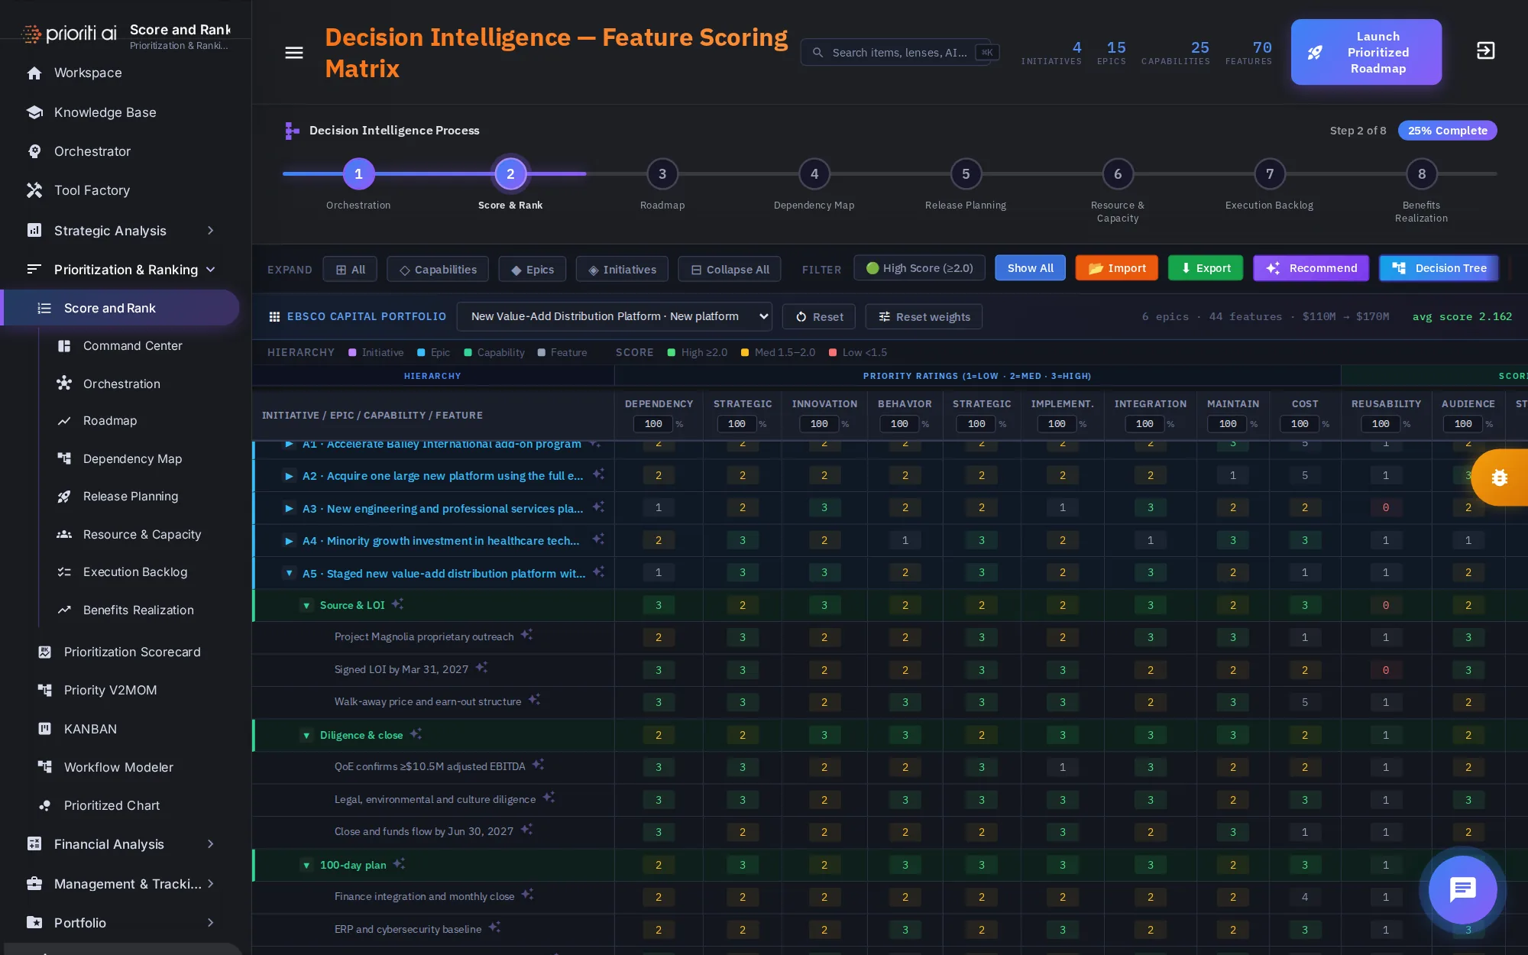The image size is (1528, 955).
Task: Open Command Center in the sidebar
Action: pos(133,346)
